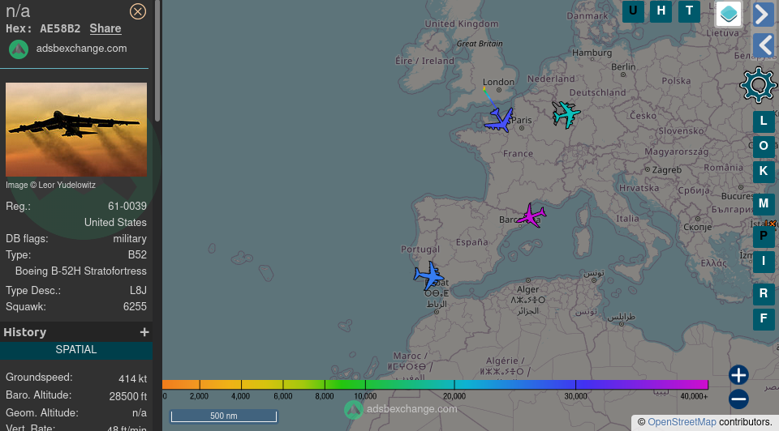Click the n/a callsign title
Viewport: 779px width, 431px height.
(x=18, y=11)
